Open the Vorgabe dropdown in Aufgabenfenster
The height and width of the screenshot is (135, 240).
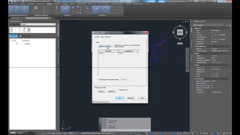coord(38,24)
